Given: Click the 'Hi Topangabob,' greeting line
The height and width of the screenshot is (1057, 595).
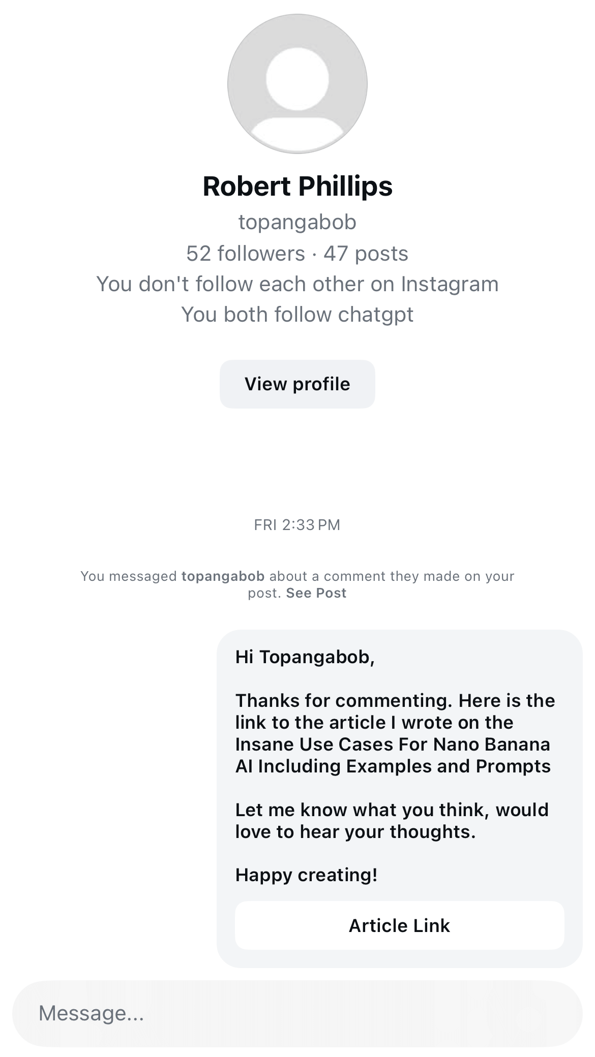Looking at the screenshot, I should 305,657.
